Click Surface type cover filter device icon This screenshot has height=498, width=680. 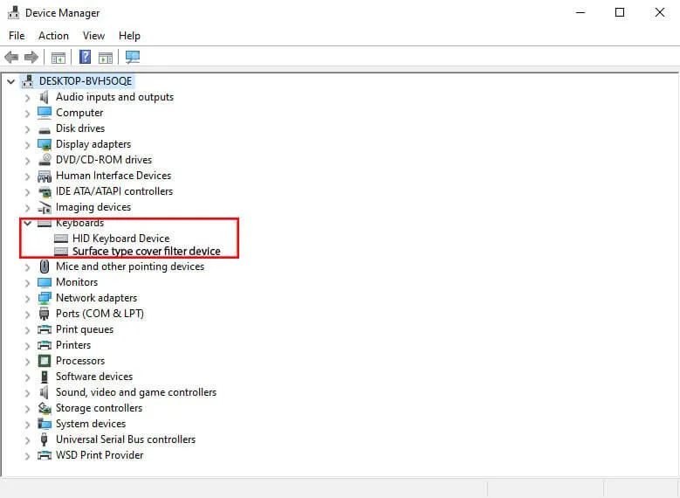(x=61, y=252)
